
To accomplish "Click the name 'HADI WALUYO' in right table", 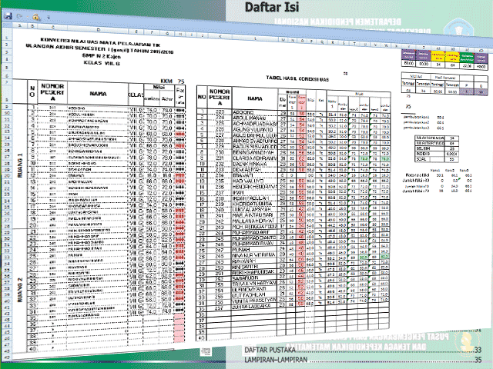I will coord(247,181).
